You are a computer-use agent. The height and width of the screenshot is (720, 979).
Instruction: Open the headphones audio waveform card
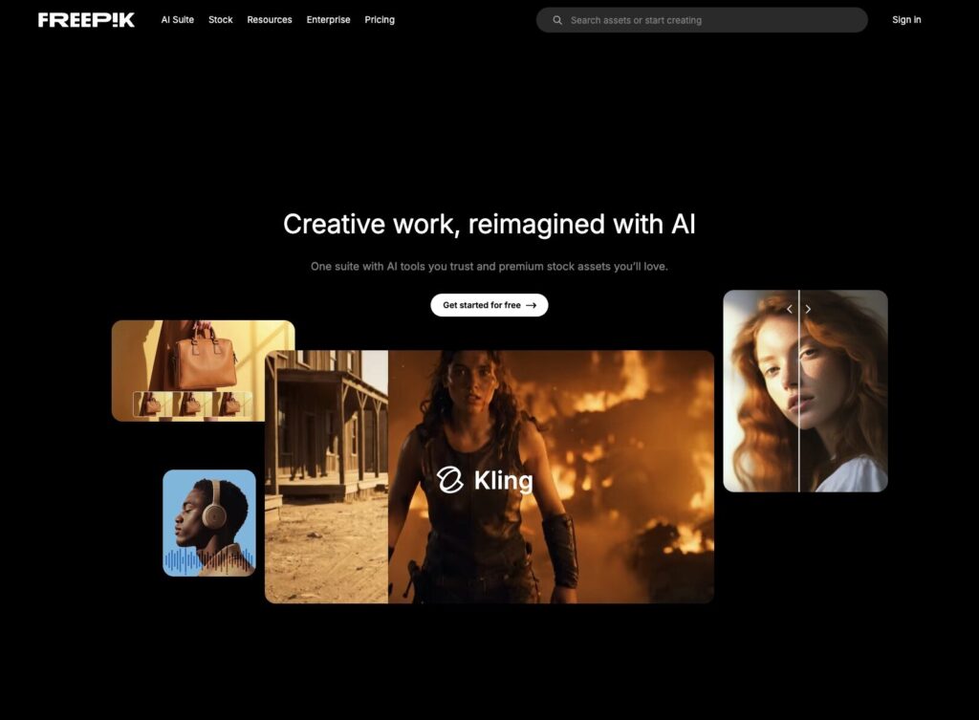pyautogui.click(x=209, y=523)
